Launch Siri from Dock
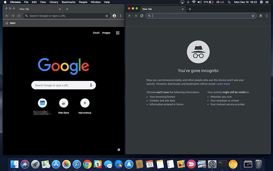 25,164
